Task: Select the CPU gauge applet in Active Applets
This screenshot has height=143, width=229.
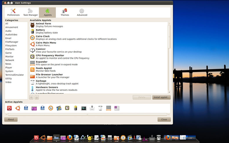Action: 67,108
